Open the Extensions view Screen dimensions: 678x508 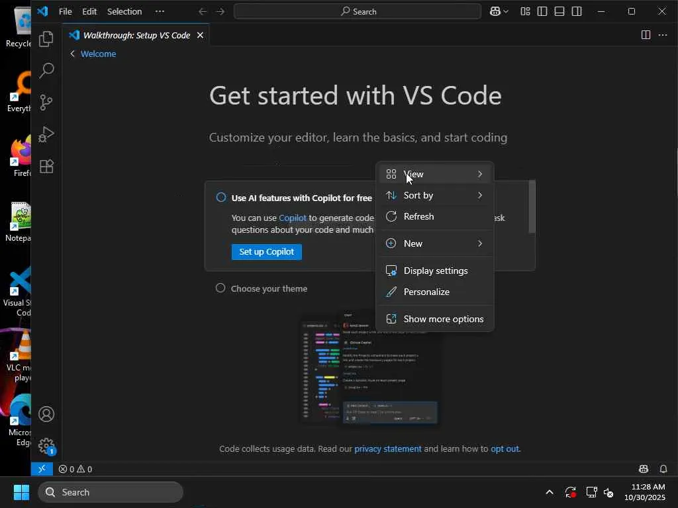point(46,166)
